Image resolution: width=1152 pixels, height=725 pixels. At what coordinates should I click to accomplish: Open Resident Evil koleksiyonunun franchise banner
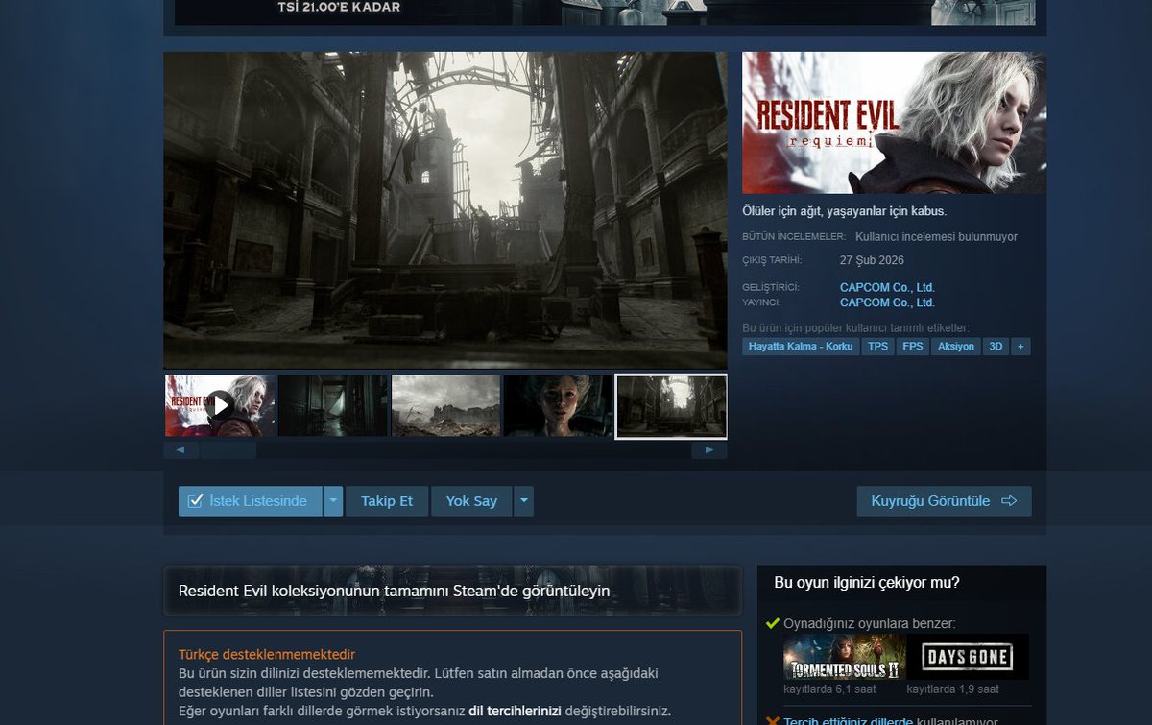coord(452,591)
